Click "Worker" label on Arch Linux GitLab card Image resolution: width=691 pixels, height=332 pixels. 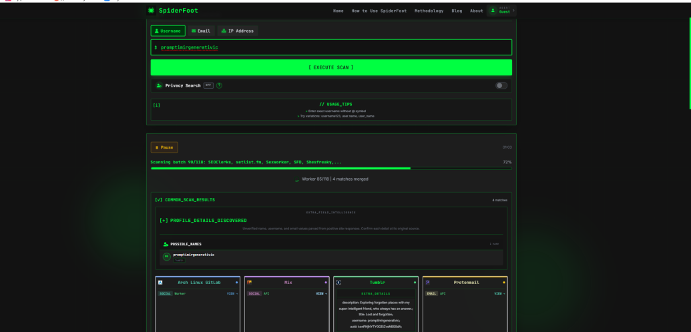pyautogui.click(x=180, y=294)
